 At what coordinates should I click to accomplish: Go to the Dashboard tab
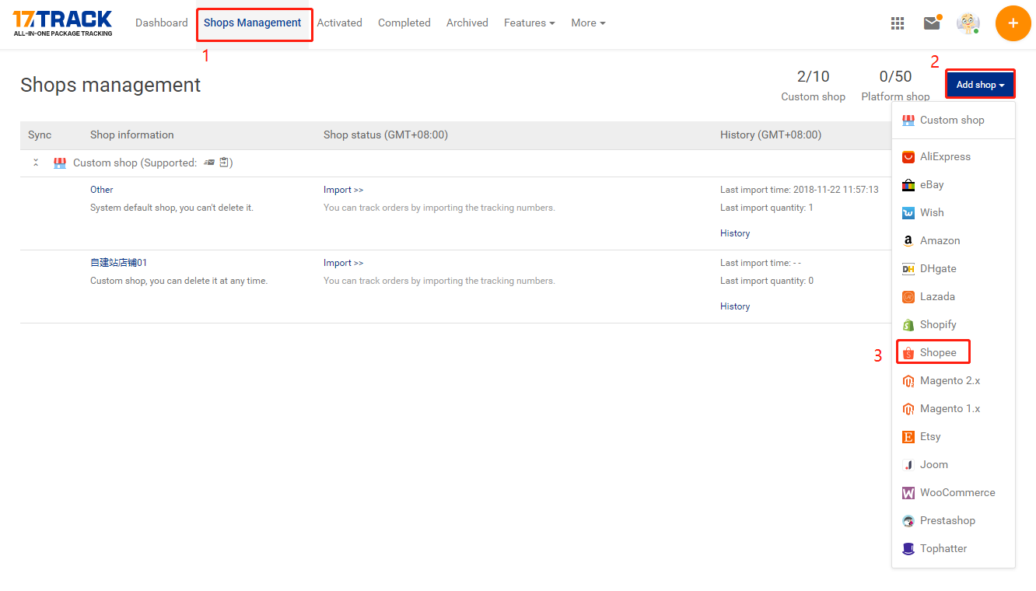pos(162,23)
